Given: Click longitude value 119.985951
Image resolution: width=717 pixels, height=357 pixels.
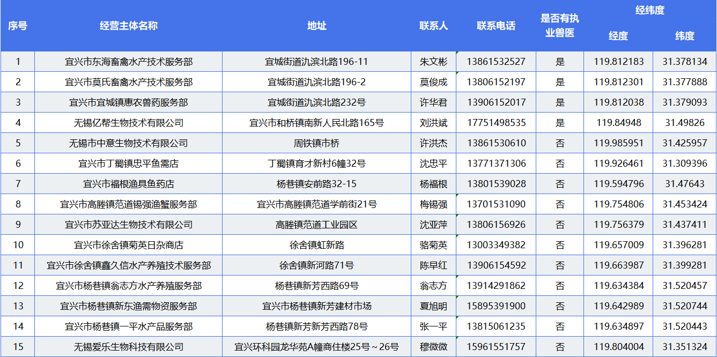Looking at the screenshot, I should pyautogui.click(x=619, y=143).
